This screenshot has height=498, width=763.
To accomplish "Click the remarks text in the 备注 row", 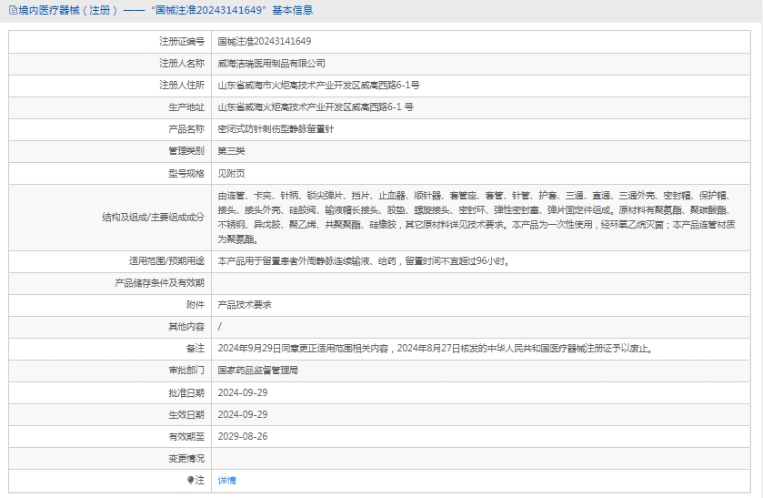I will pos(435,349).
